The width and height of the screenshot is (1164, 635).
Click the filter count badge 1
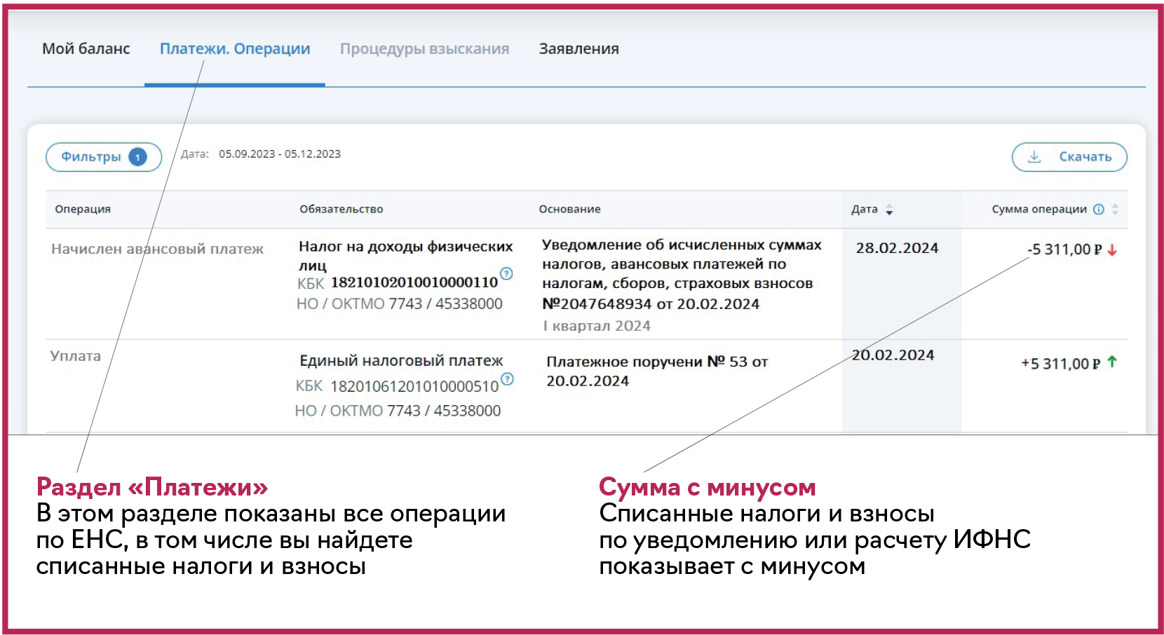click(x=137, y=157)
